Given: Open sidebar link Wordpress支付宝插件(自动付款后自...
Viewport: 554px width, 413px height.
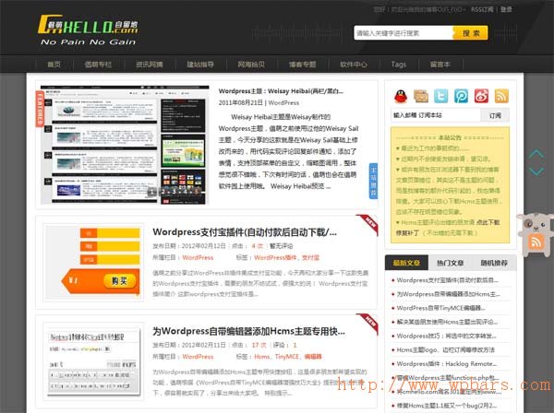Looking at the screenshot, I should 447,280.
